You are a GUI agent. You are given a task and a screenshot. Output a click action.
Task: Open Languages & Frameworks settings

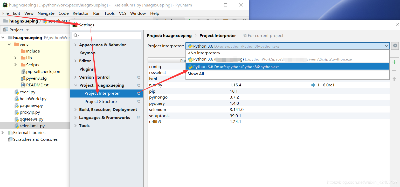tap(105, 117)
